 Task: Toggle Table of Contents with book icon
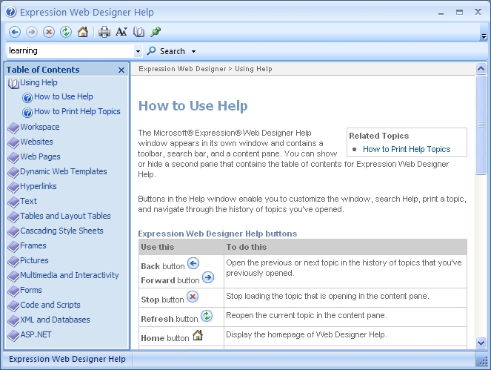(x=138, y=32)
